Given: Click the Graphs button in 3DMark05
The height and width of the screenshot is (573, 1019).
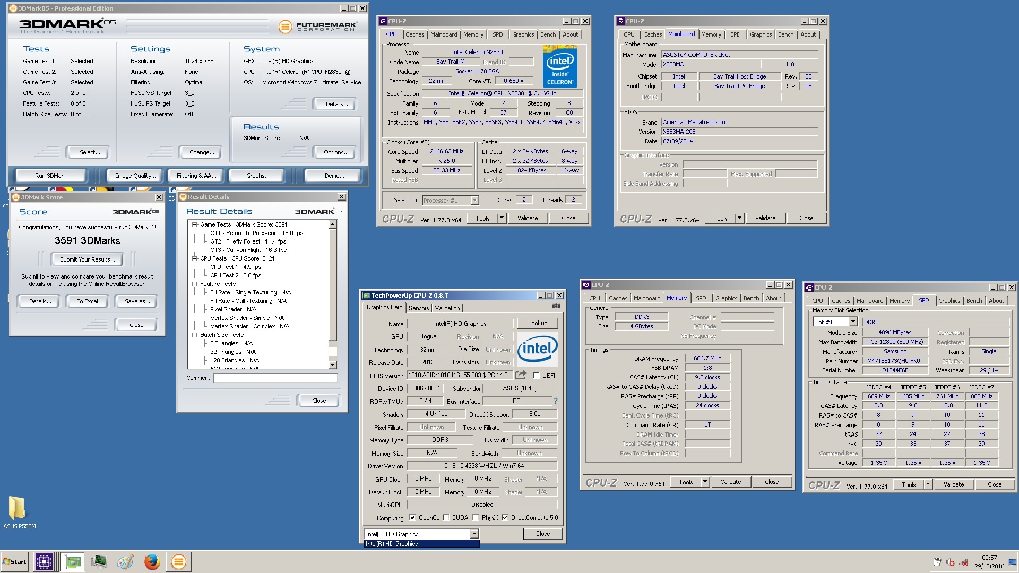Looking at the screenshot, I should point(257,176).
